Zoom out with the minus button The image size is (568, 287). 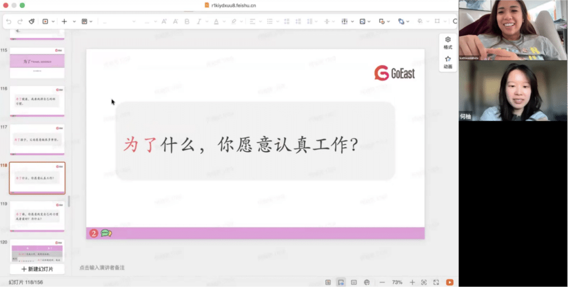coord(382,283)
